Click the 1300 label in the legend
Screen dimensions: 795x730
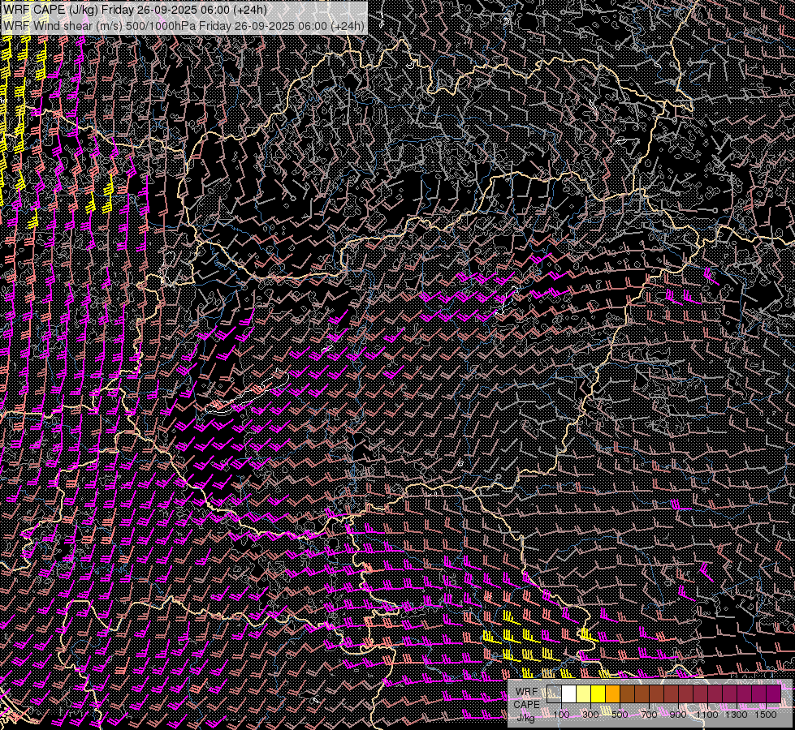point(736,715)
